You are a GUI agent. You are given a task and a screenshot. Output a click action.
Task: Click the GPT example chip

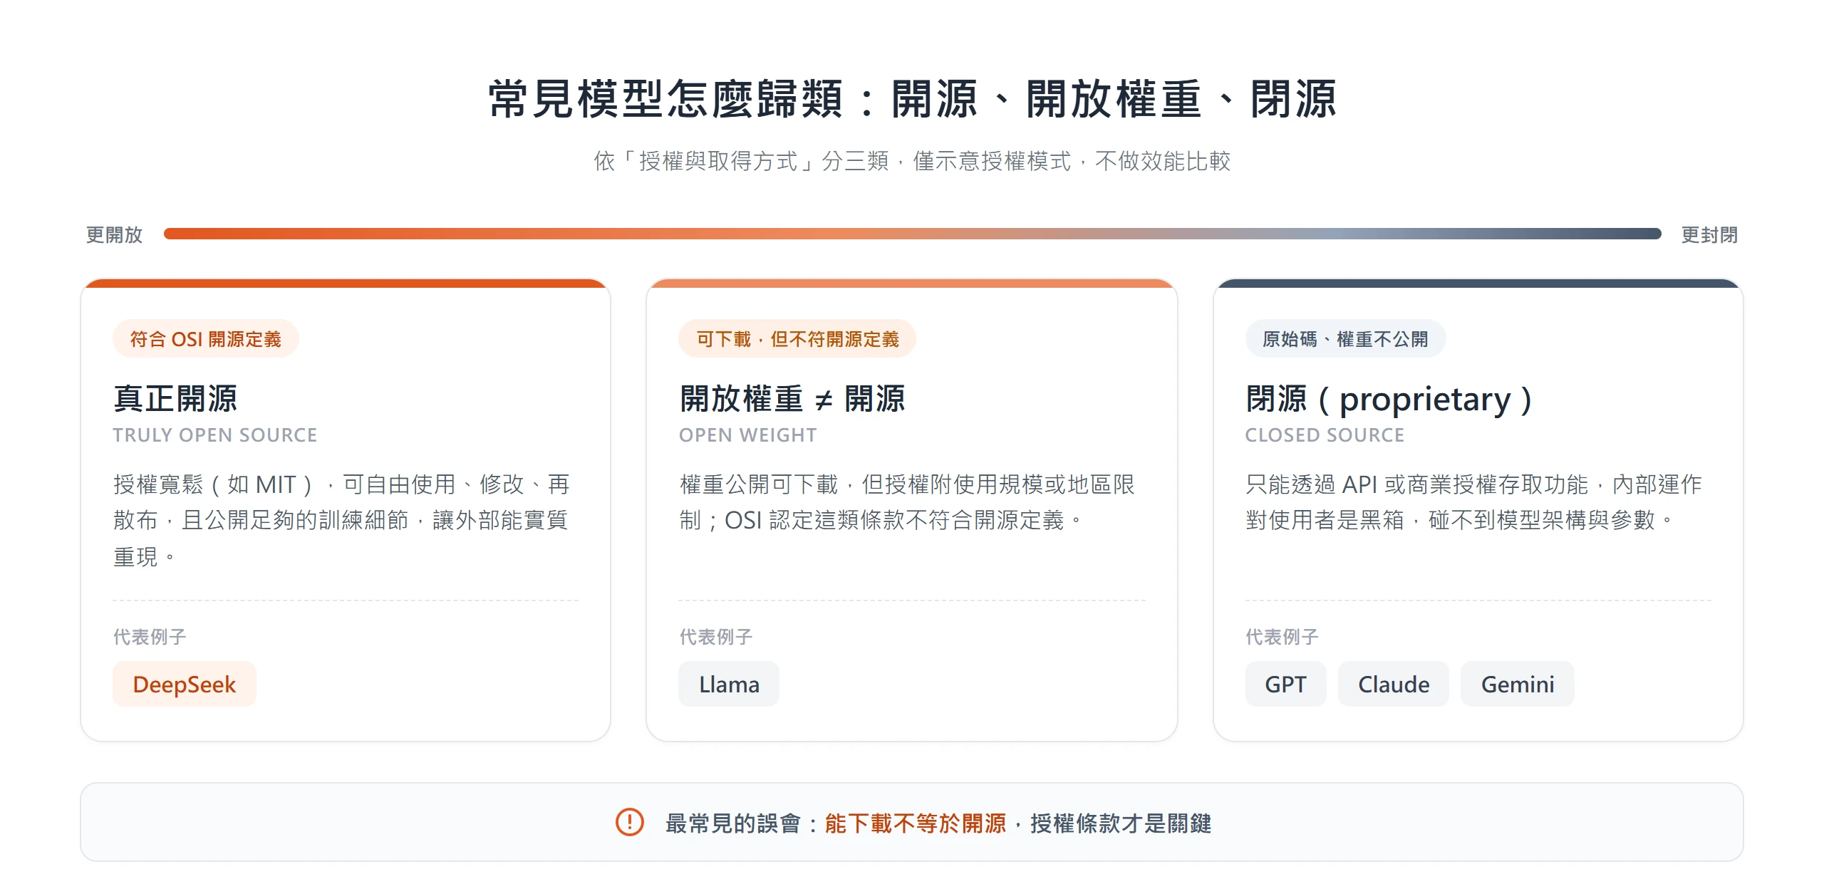[1285, 684]
